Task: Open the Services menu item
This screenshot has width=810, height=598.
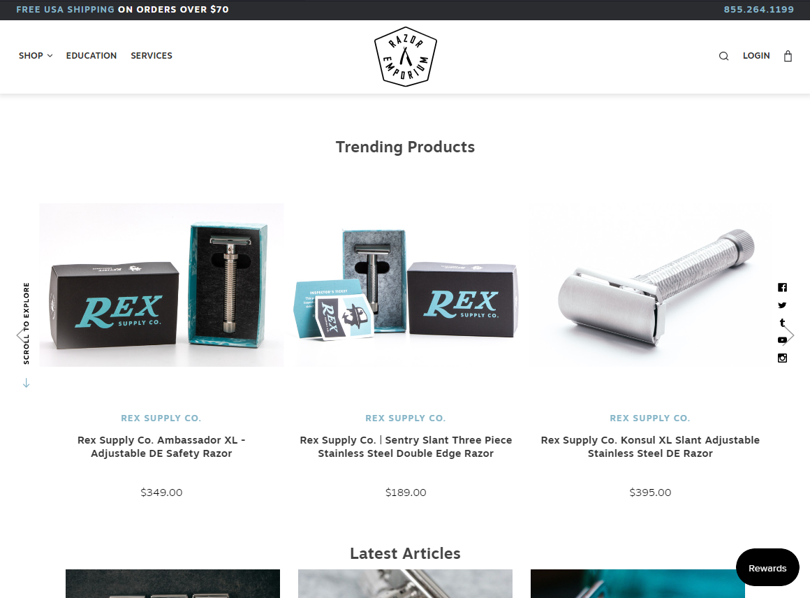Action: (152, 56)
